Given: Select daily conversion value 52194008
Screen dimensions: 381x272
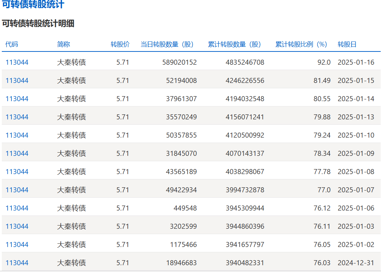Looking at the screenshot, I should coord(181,81).
